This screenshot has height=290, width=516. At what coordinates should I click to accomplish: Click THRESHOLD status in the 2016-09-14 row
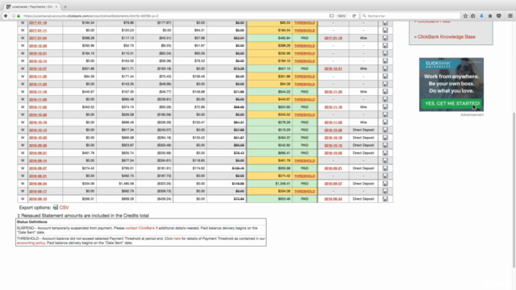[x=305, y=161]
